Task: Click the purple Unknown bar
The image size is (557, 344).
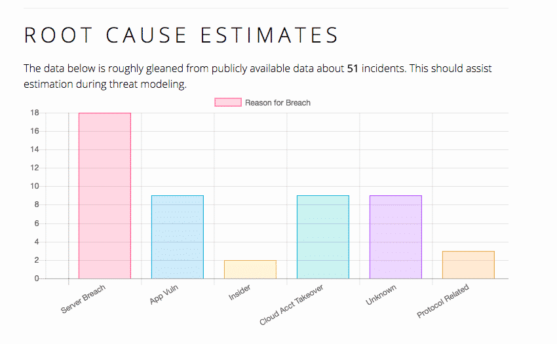Action: click(396, 237)
